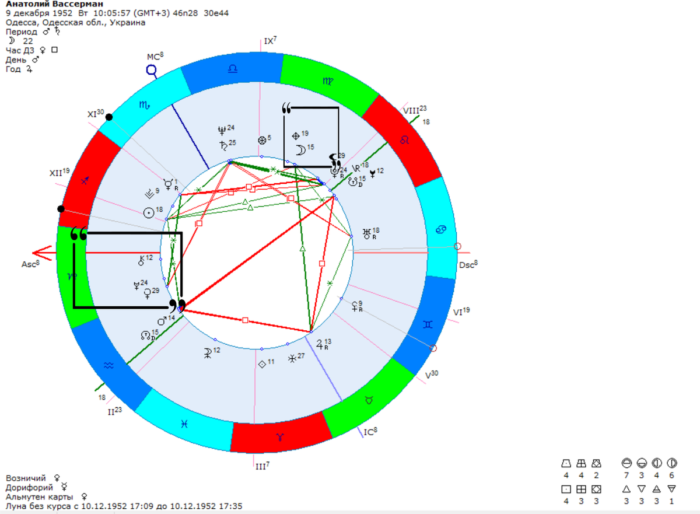Select the Pluto glyph marked 9
Image resolution: width=700 pixels, height=514 pixels.
(148, 194)
